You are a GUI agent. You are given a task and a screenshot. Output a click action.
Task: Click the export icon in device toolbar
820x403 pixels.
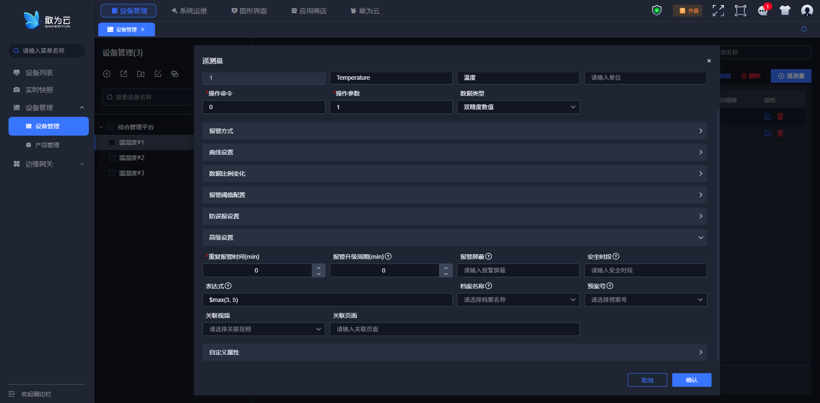click(124, 74)
